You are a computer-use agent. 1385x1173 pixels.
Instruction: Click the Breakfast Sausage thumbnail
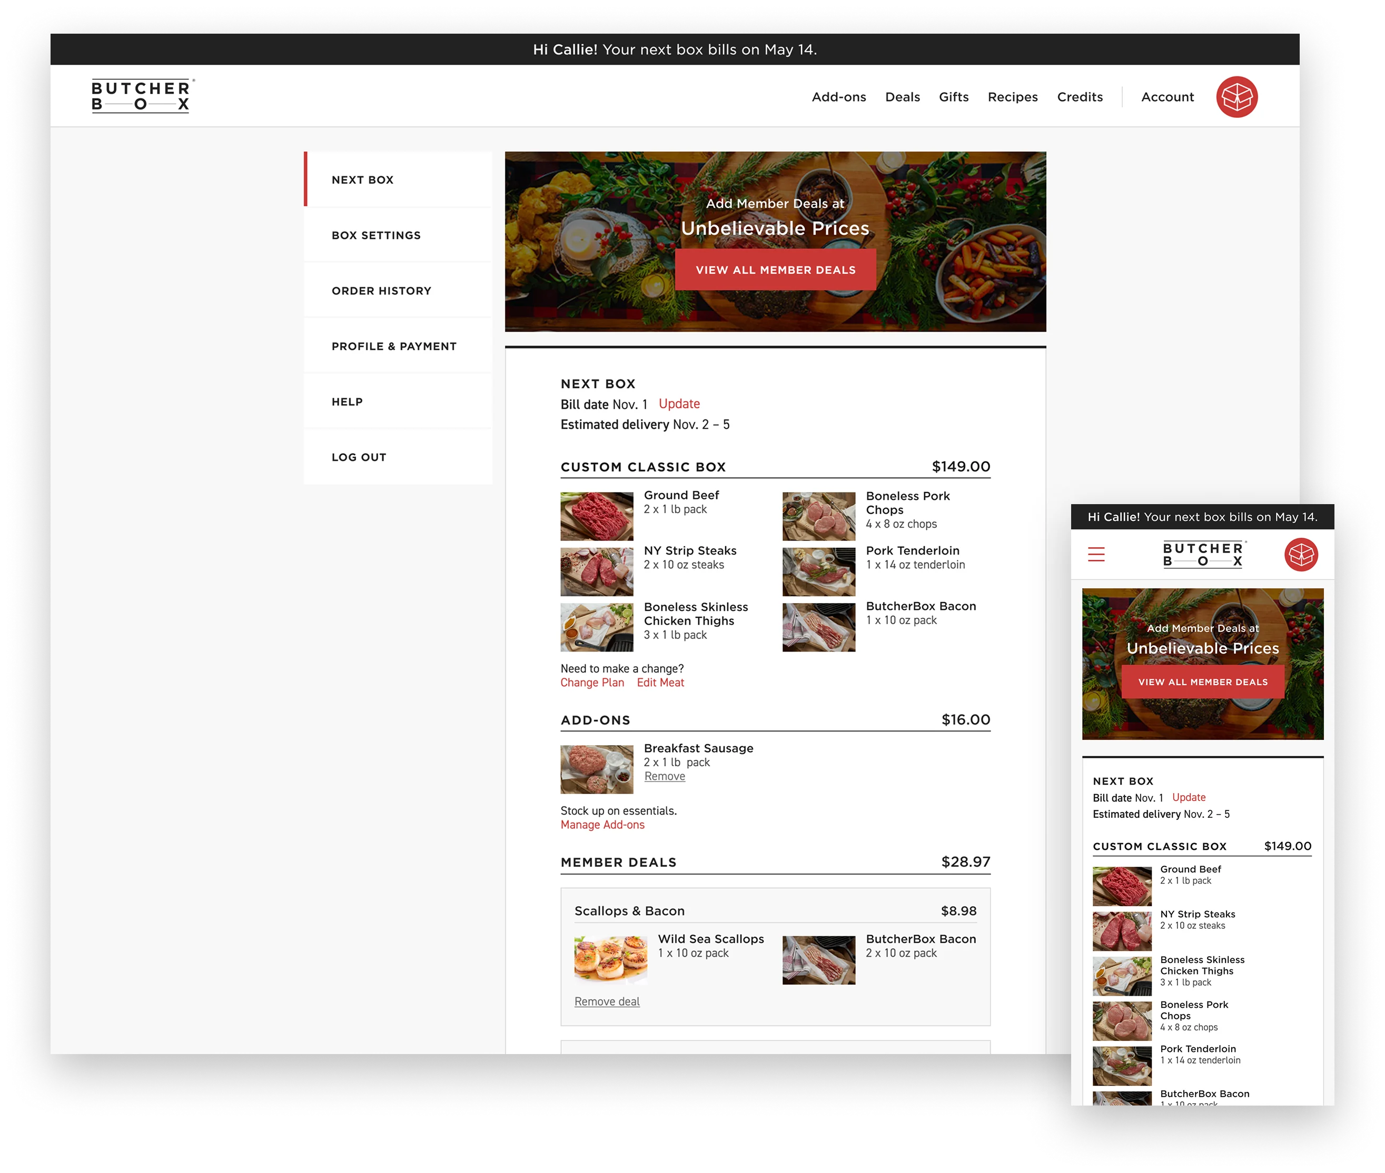click(x=596, y=769)
